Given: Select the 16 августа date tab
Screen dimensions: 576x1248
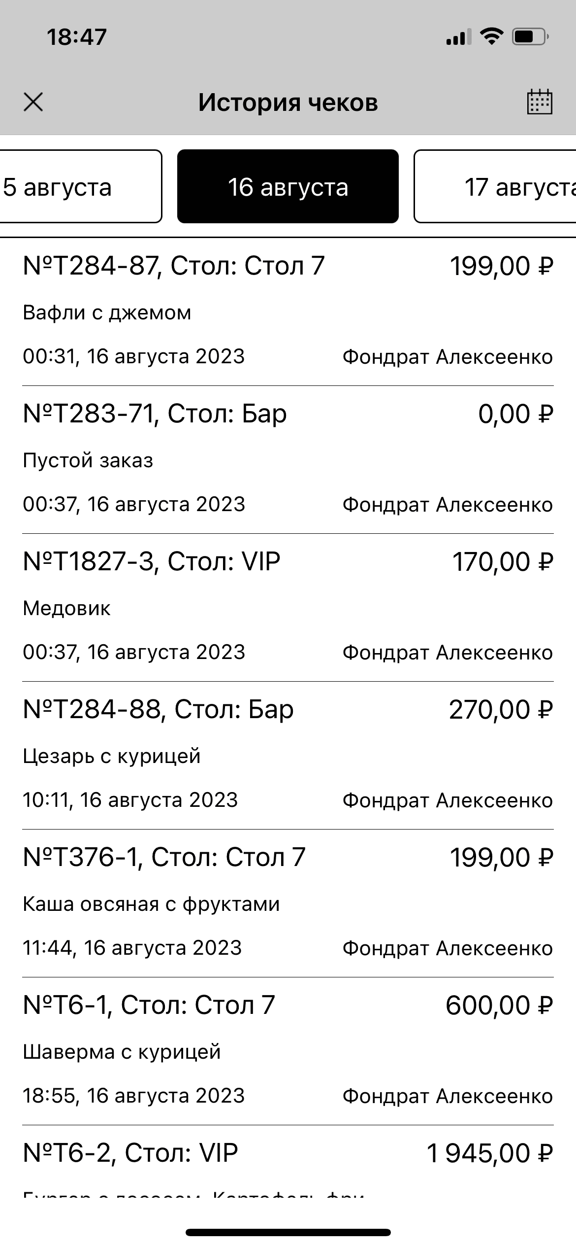Looking at the screenshot, I should click(x=288, y=187).
